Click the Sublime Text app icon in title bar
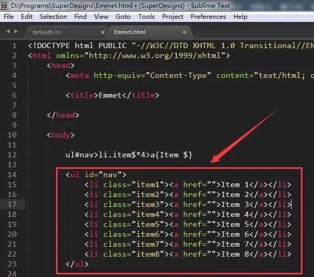The height and width of the screenshot is (277, 314). pos(4,5)
